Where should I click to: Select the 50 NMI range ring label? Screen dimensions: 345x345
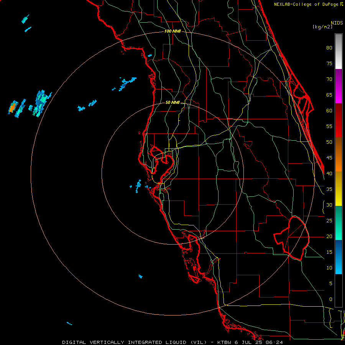172,102
